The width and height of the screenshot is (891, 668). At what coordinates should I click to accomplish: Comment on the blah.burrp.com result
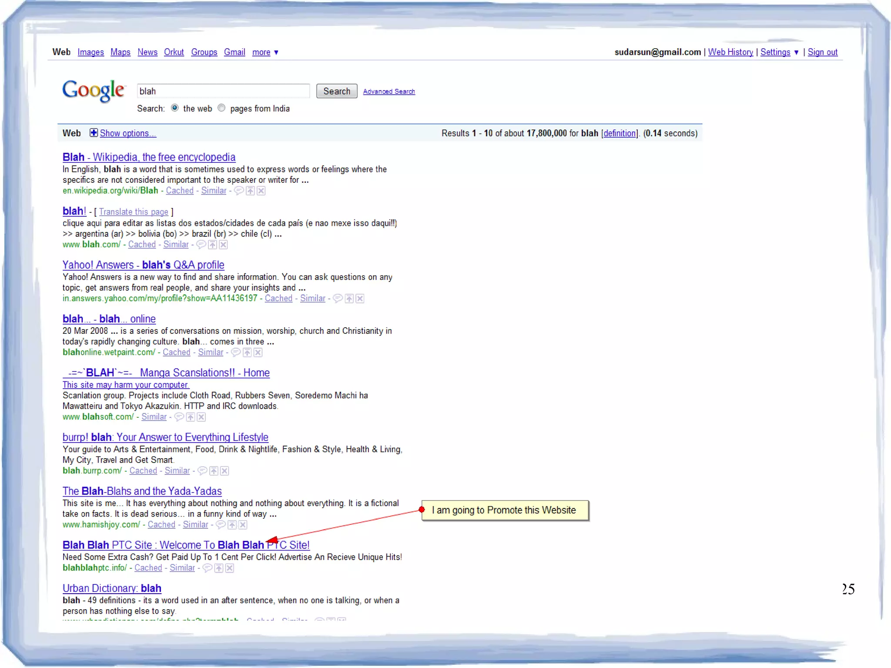click(x=203, y=471)
